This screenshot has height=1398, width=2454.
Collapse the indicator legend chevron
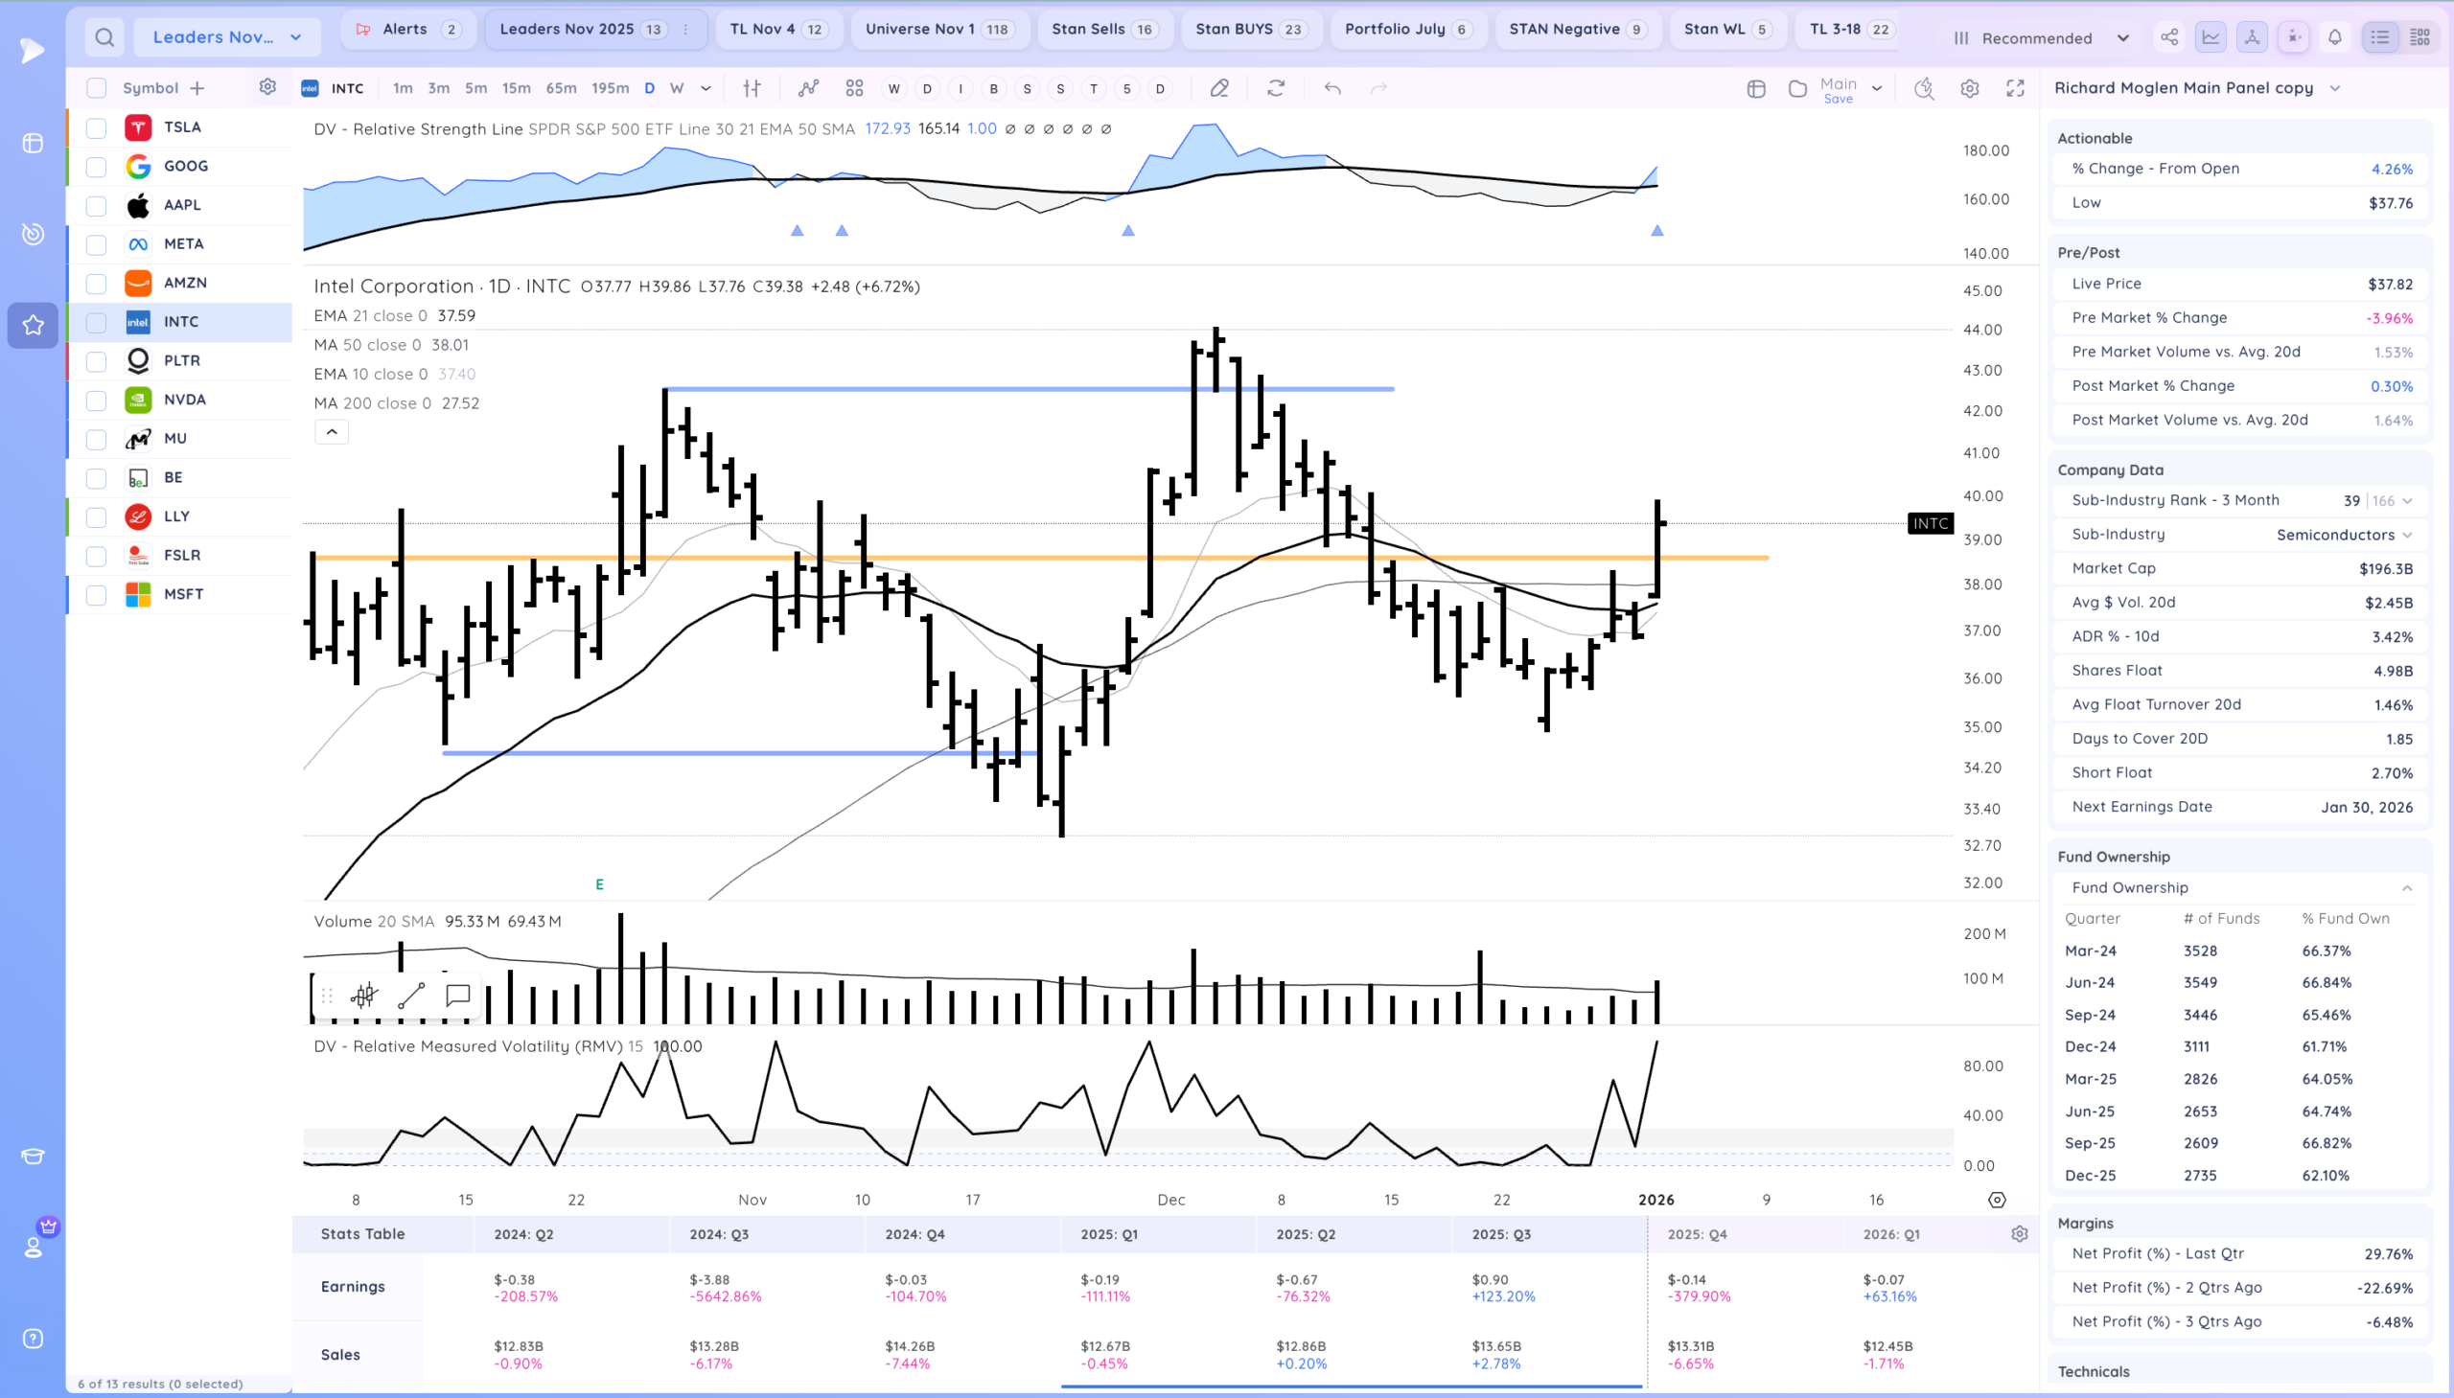click(x=332, y=432)
